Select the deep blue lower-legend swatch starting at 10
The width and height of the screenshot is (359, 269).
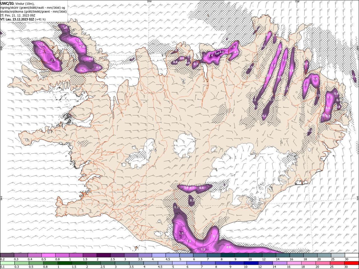coord(251,263)
